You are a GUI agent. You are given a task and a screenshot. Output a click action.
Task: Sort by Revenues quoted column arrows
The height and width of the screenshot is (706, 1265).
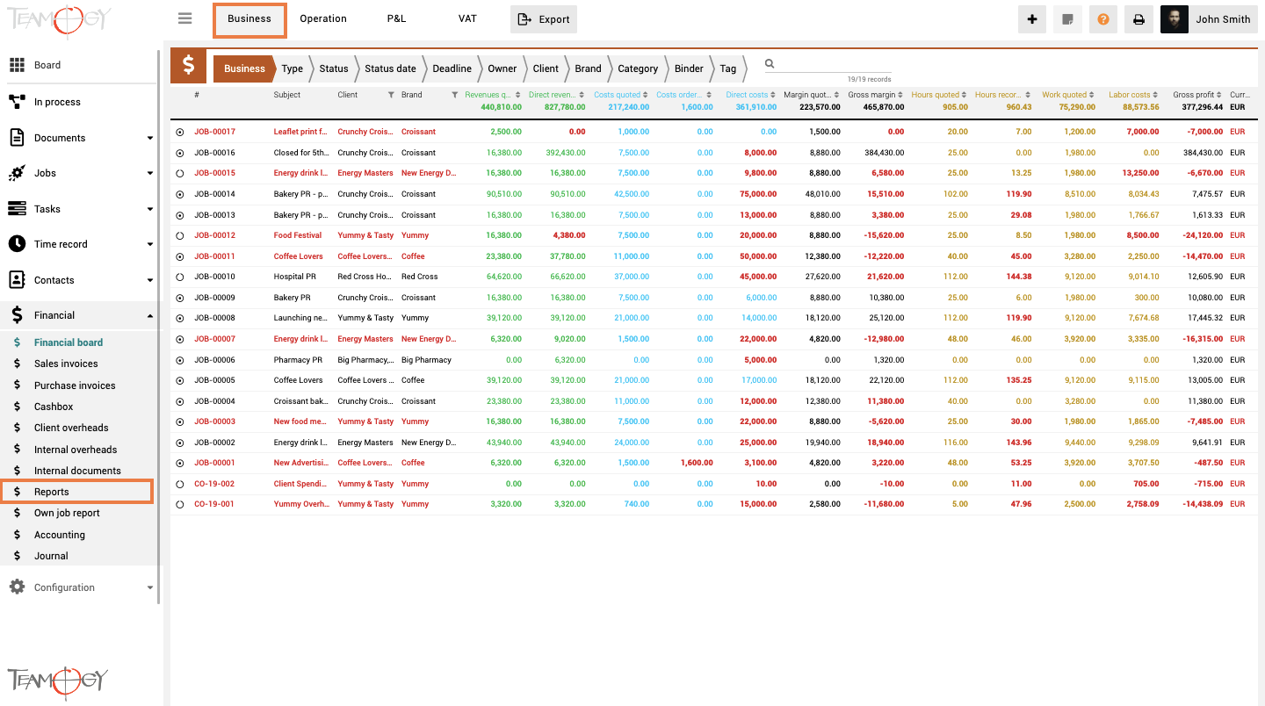click(518, 95)
